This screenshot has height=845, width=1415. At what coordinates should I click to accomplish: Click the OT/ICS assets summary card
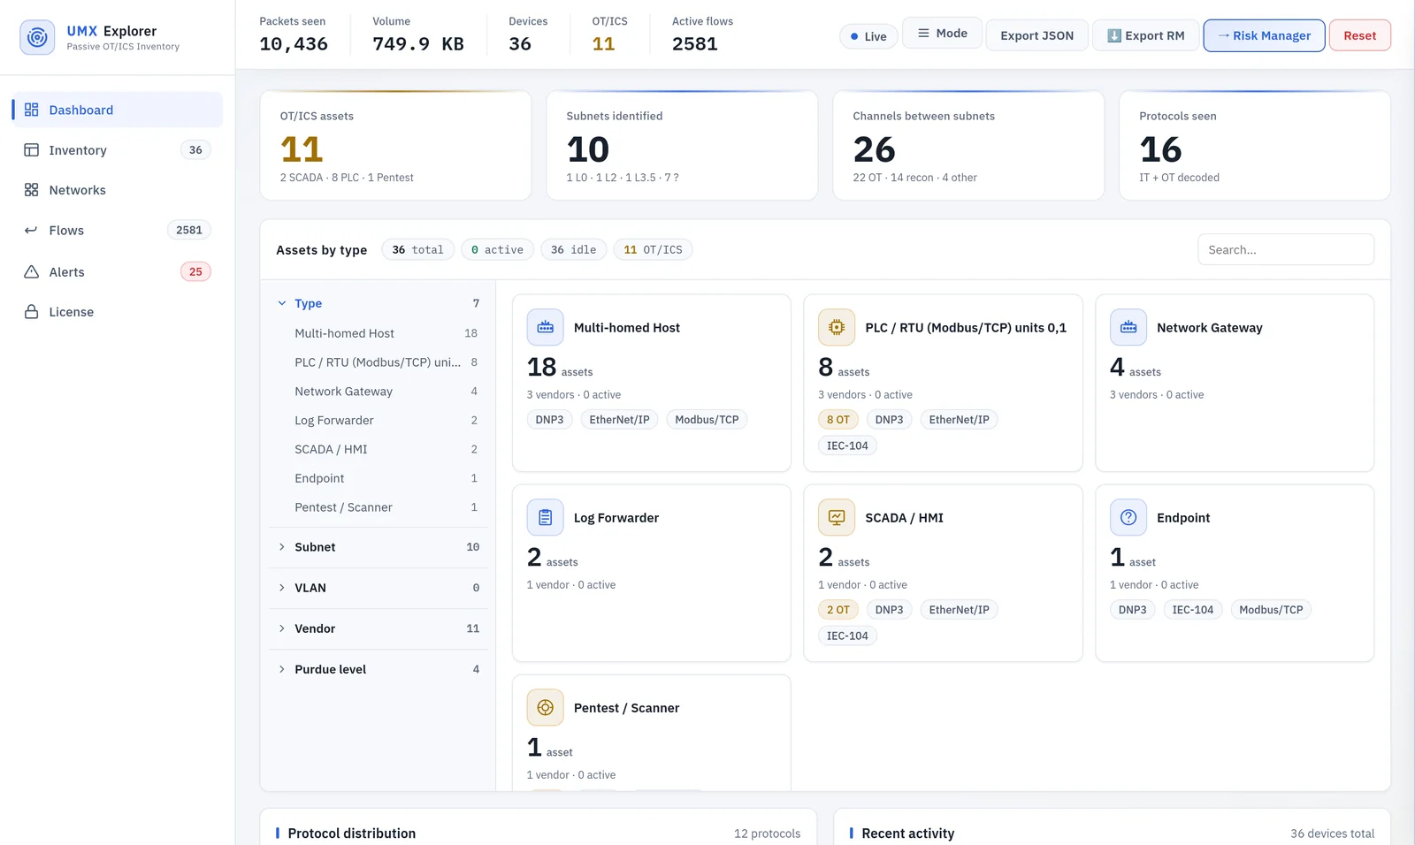click(x=395, y=145)
